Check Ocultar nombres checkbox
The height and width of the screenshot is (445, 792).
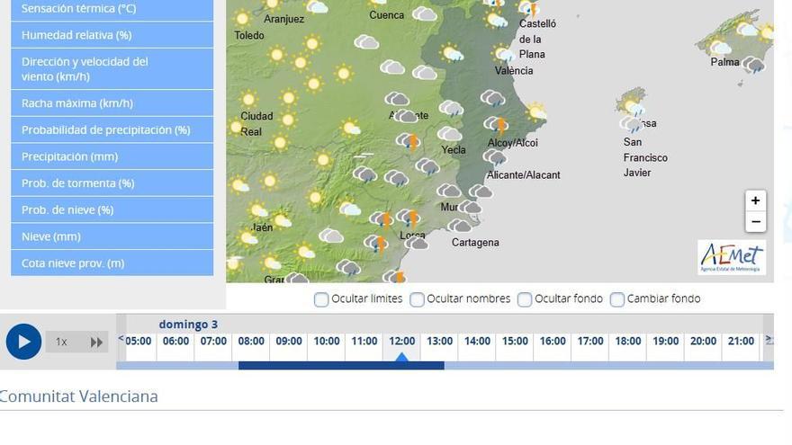417,299
